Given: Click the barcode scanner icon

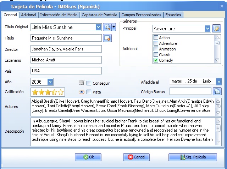Looking at the screenshot, I should (x=217, y=91).
